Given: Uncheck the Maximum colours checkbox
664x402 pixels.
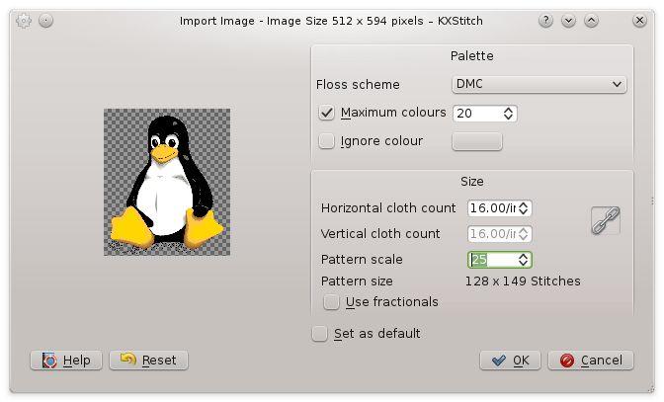Looking at the screenshot, I should click(326, 113).
